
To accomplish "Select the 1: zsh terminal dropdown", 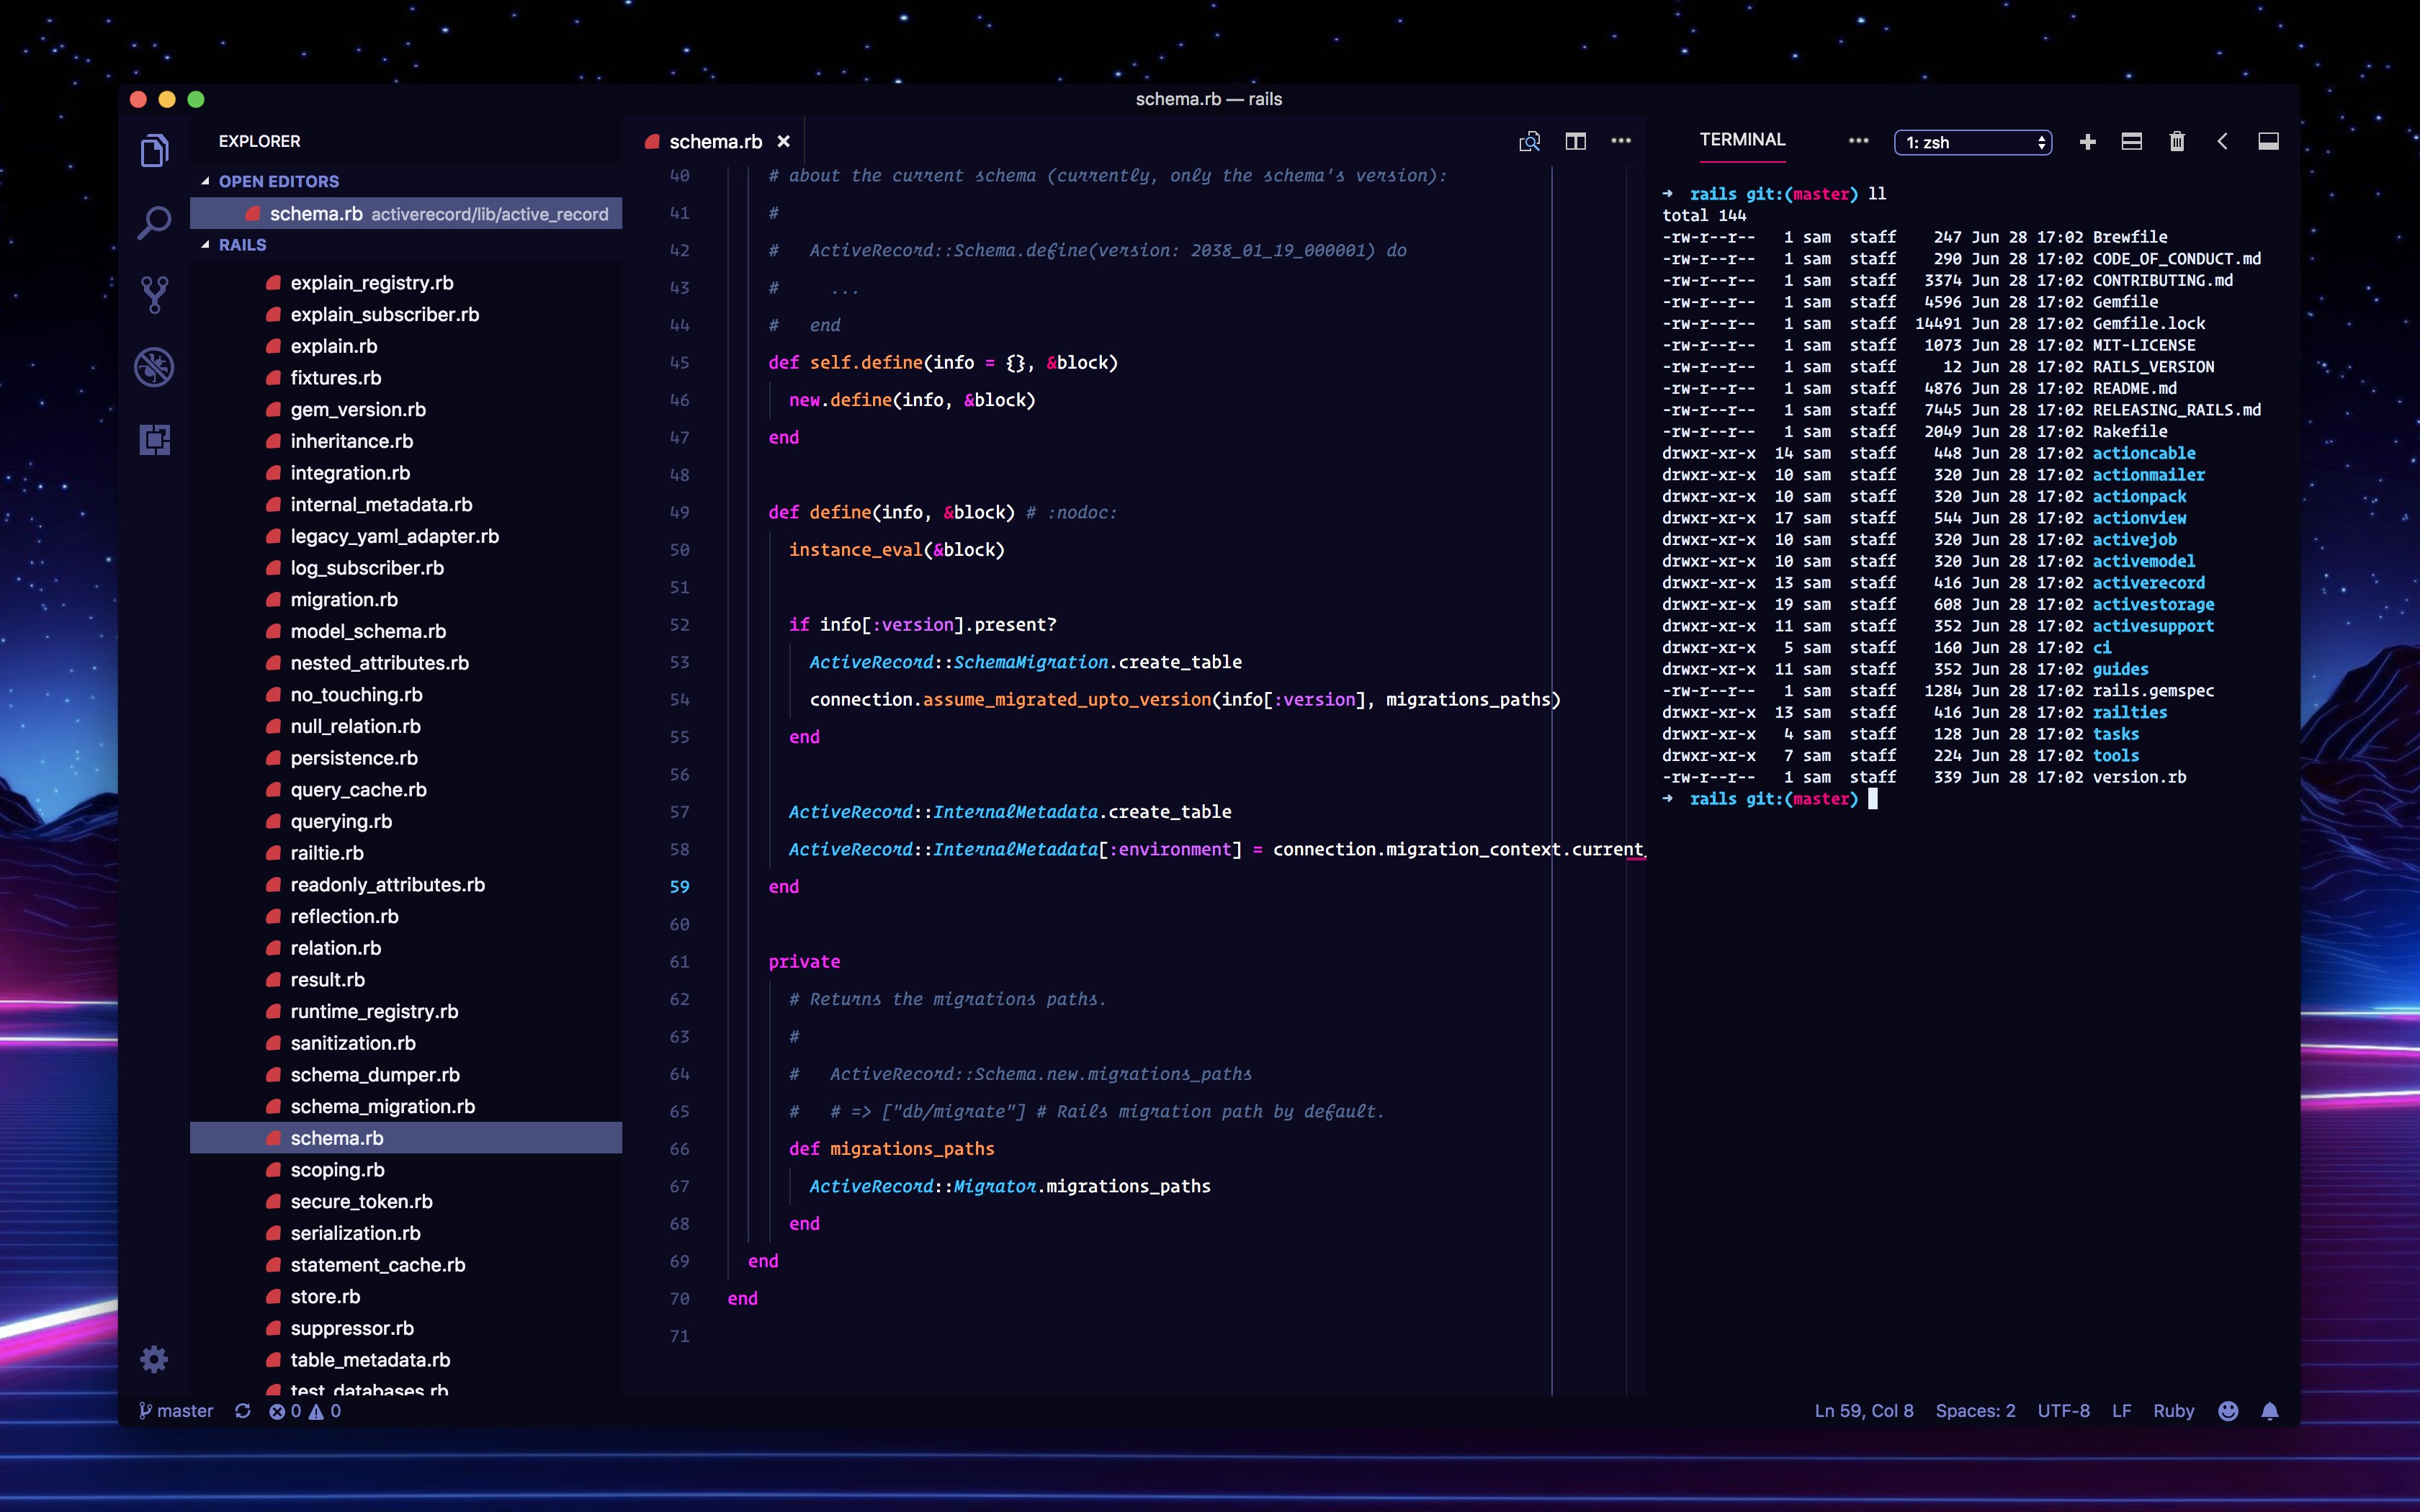I will click(x=1976, y=141).
